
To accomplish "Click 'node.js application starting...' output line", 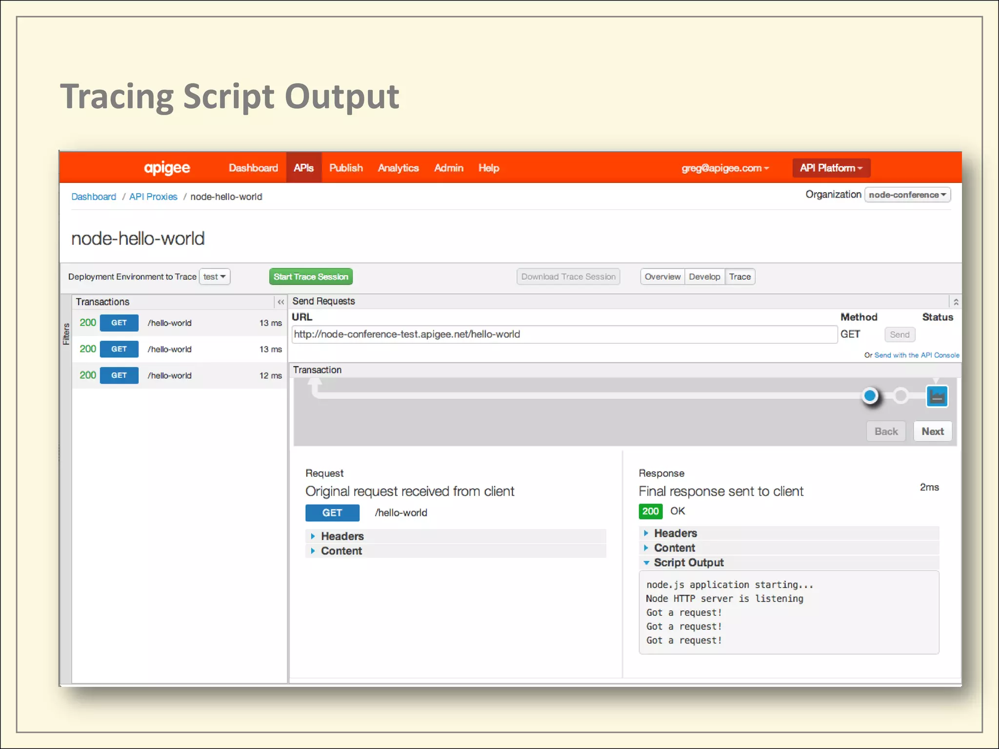I will (730, 585).
